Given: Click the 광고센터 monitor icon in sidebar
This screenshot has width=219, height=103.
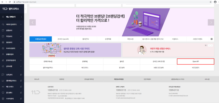Looking at the screenshot, I should [x=3, y=93].
